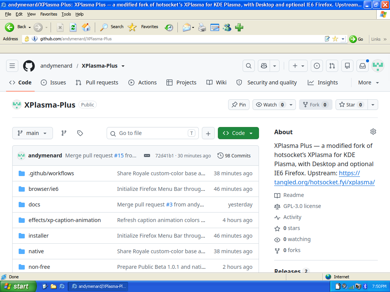Open the History clock icon in toolbar

(x=169, y=27)
